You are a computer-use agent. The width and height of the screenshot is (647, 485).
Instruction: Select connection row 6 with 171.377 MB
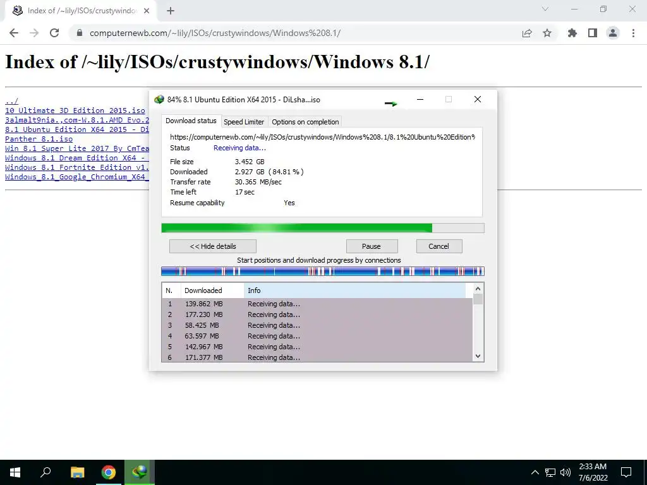click(x=317, y=357)
